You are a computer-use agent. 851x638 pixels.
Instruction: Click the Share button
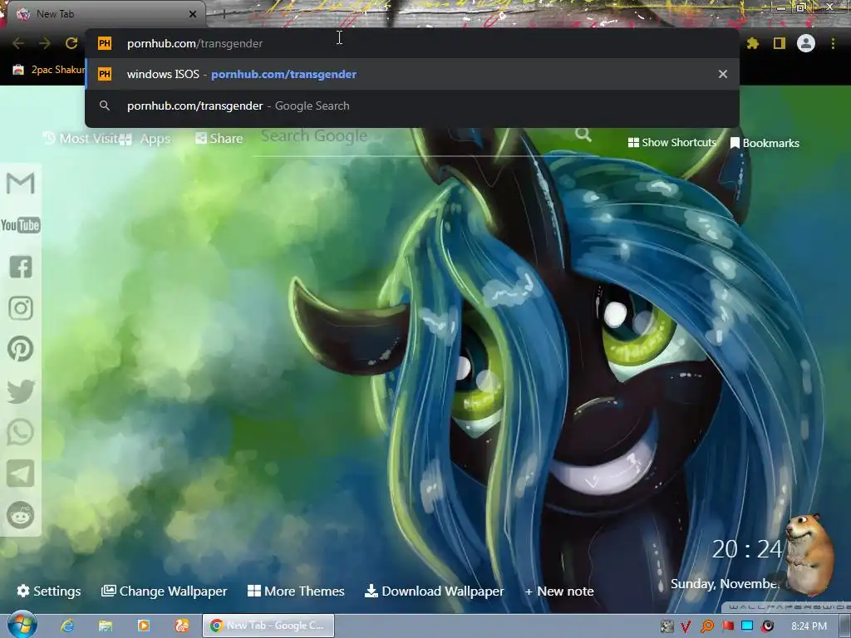click(x=219, y=139)
